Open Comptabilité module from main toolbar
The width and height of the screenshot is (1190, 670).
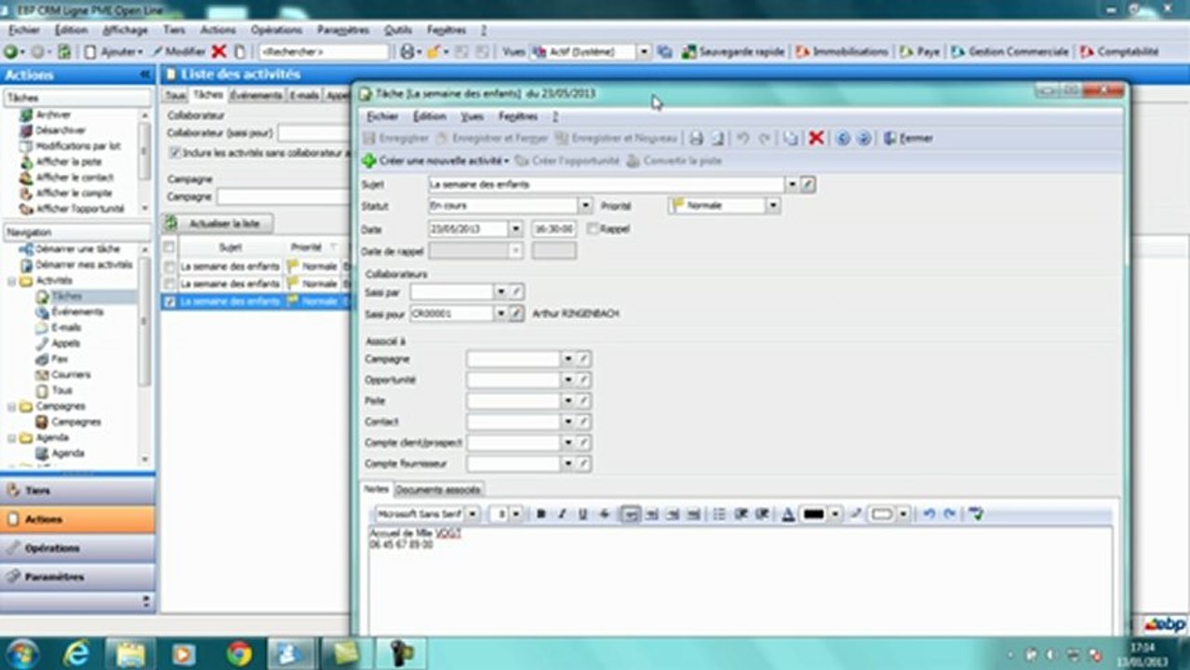tap(1119, 52)
